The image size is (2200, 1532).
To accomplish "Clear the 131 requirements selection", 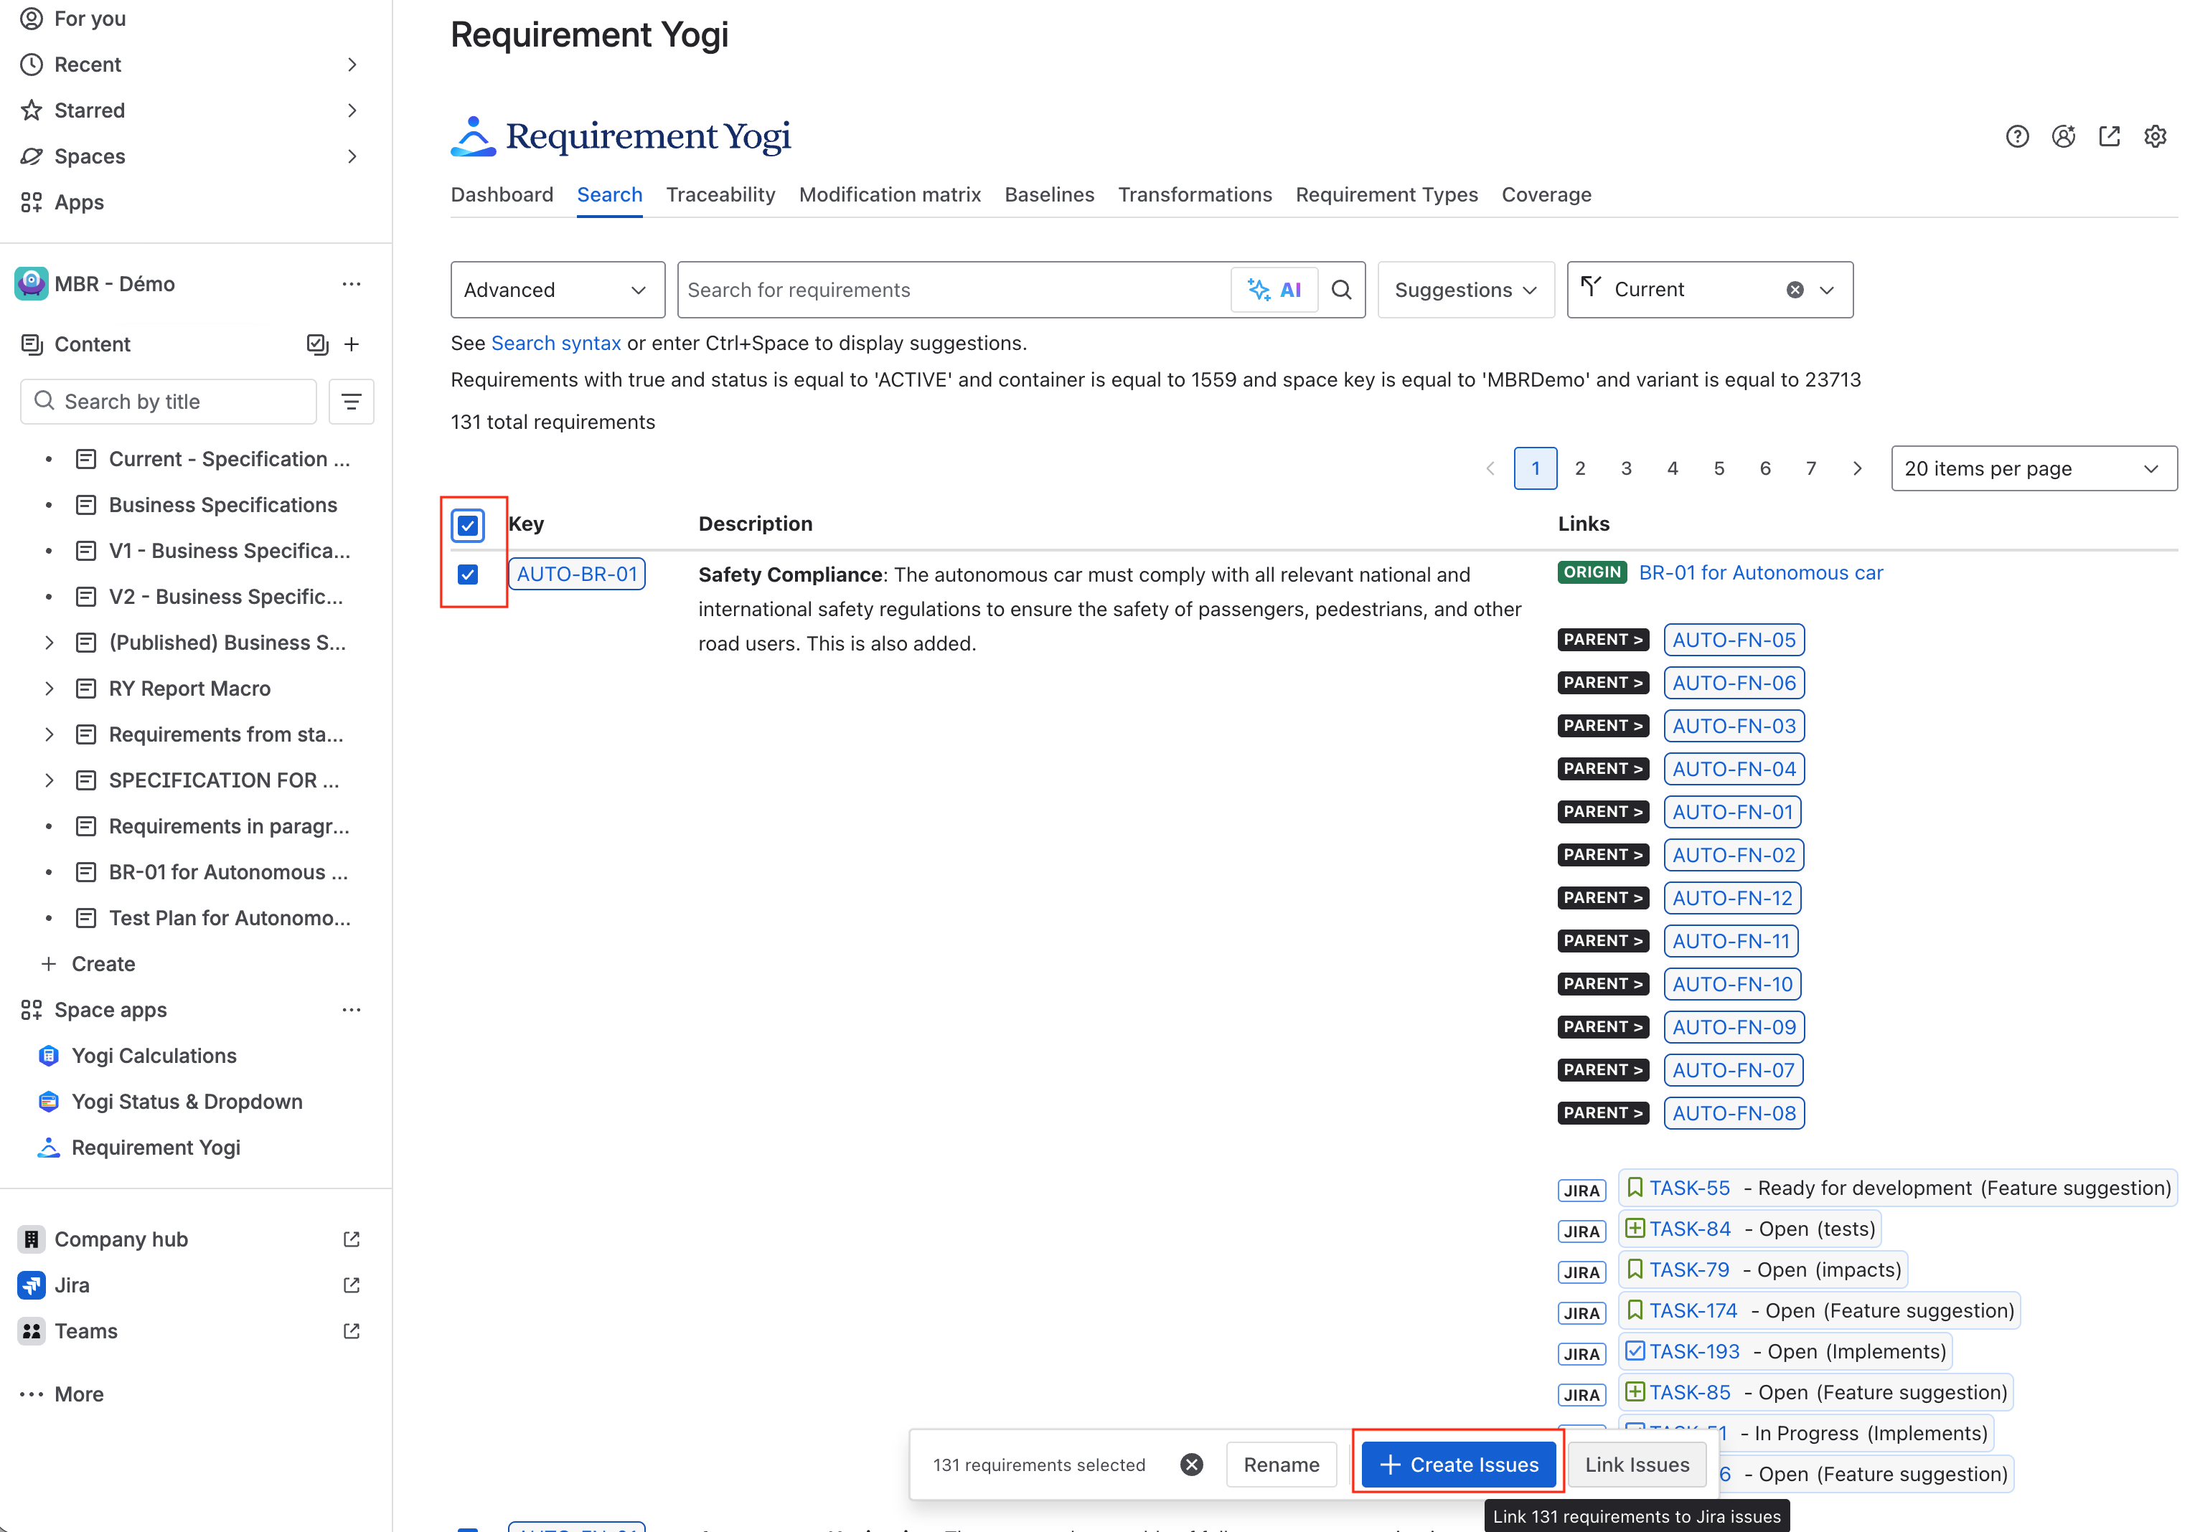I will (1191, 1465).
